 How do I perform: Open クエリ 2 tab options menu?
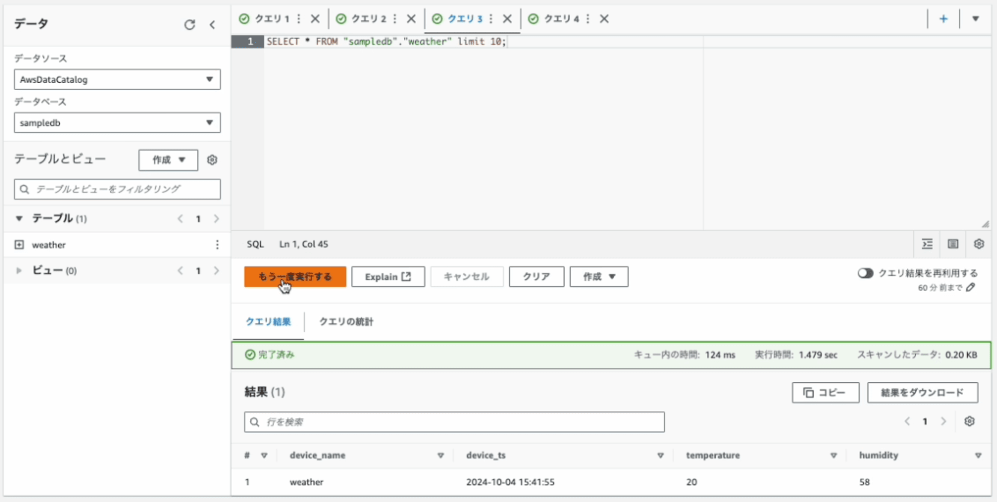coord(395,19)
